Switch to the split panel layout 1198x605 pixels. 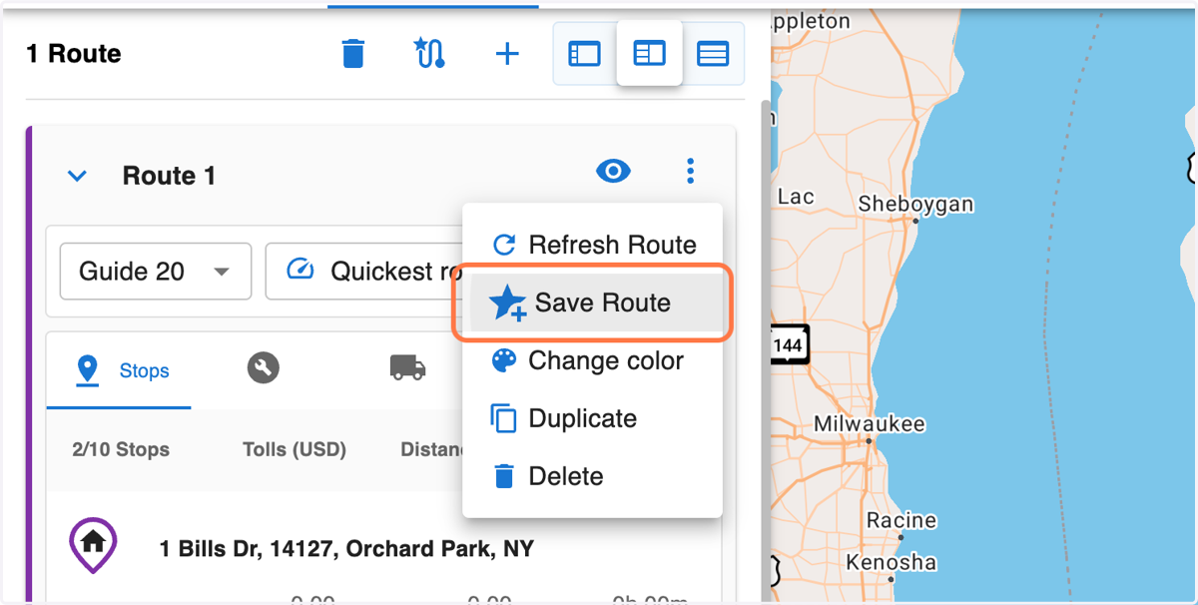[649, 53]
